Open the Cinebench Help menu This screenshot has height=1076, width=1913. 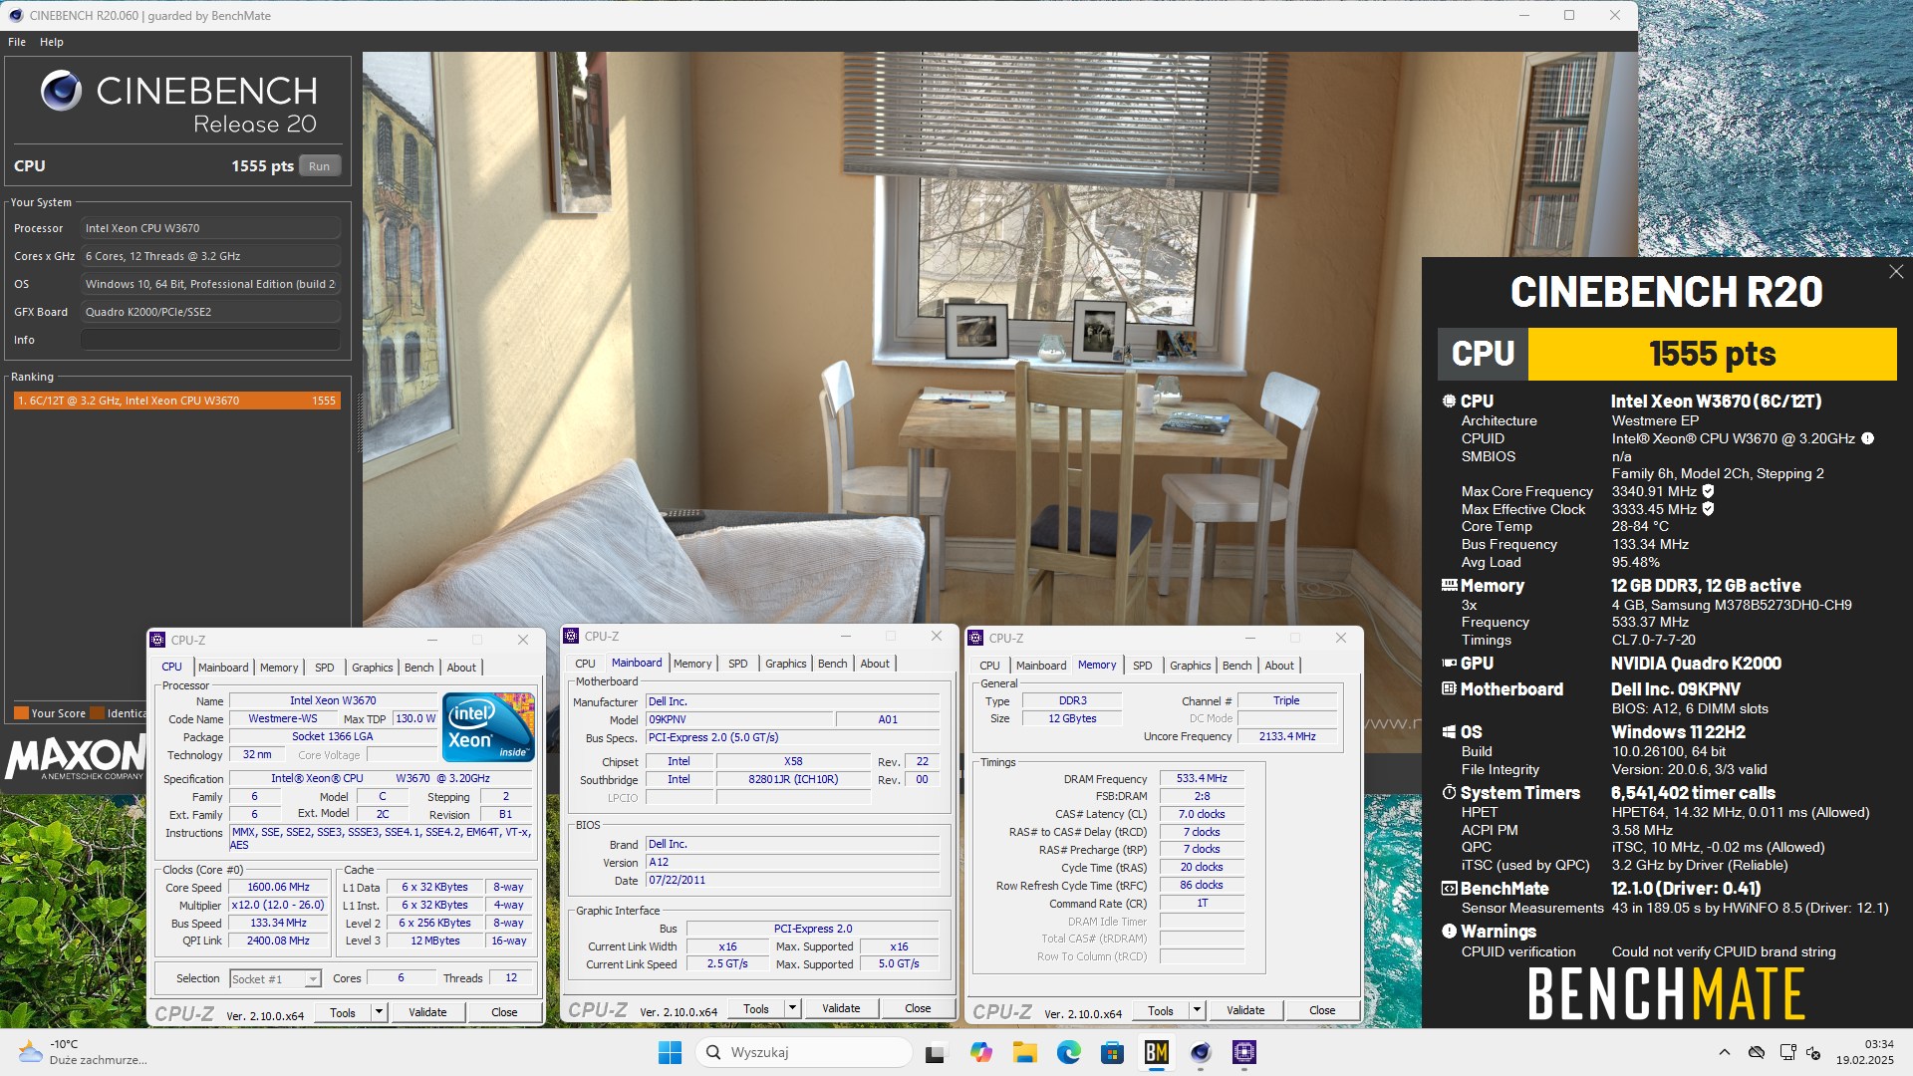pyautogui.click(x=52, y=42)
